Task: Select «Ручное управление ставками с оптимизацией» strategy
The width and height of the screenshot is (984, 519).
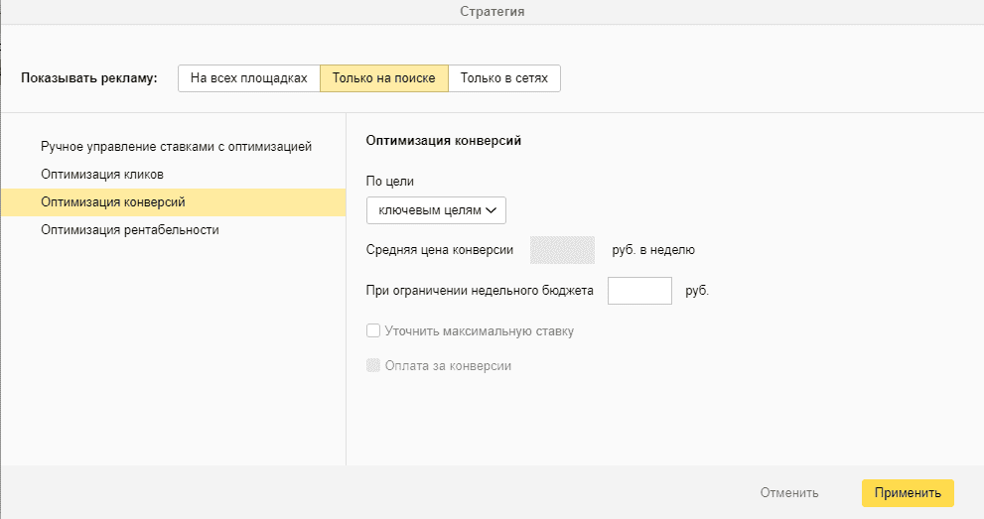Action: (177, 147)
